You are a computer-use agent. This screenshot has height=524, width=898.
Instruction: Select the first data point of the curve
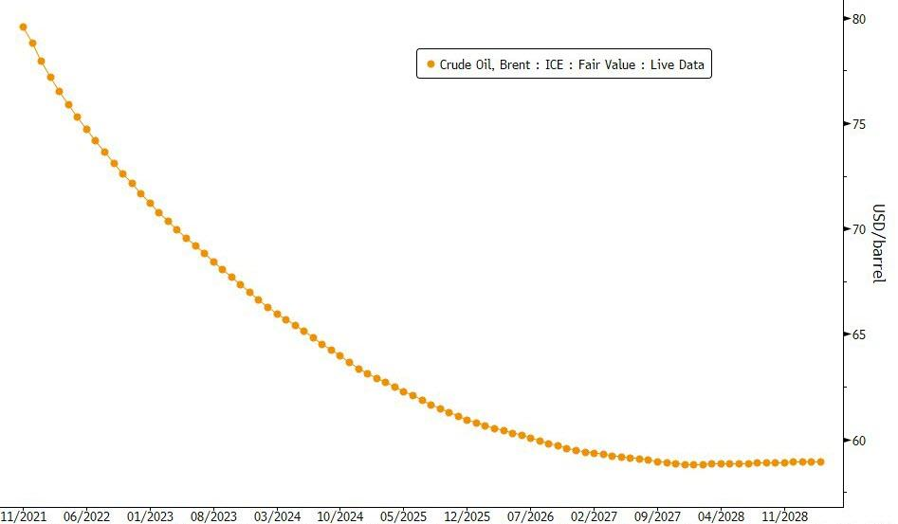coord(24,27)
